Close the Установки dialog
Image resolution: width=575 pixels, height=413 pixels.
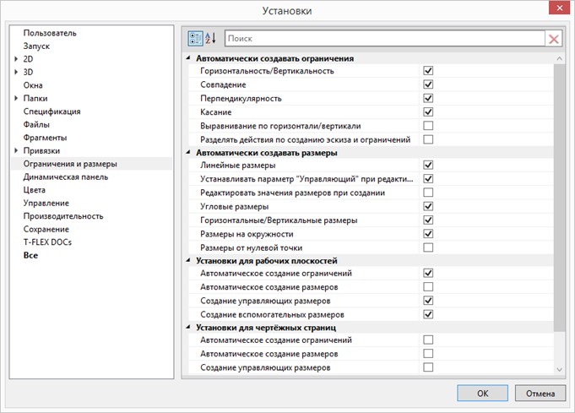point(559,8)
